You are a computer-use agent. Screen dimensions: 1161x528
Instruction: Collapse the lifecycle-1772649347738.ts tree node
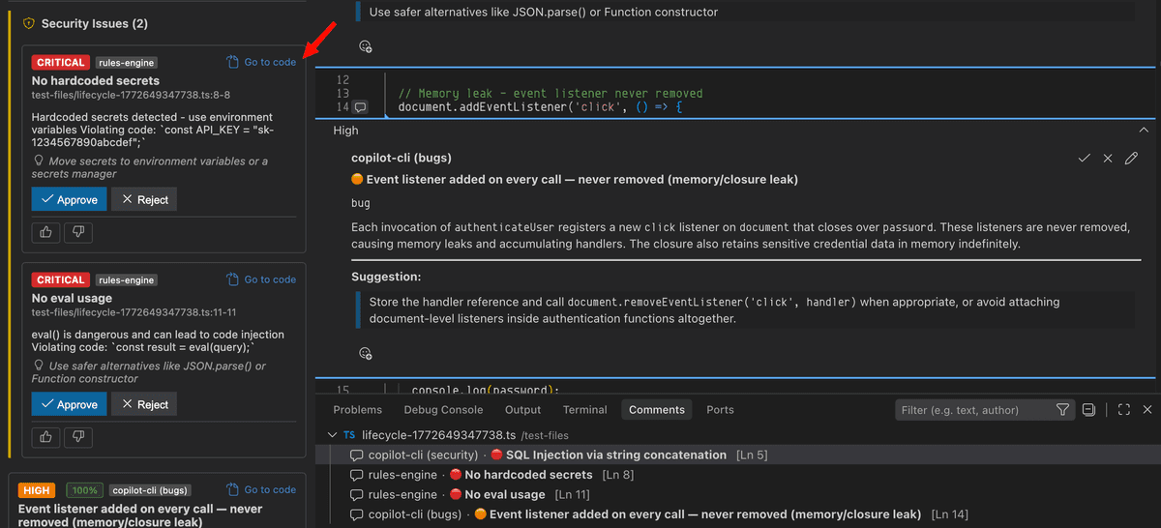pyautogui.click(x=334, y=435)
